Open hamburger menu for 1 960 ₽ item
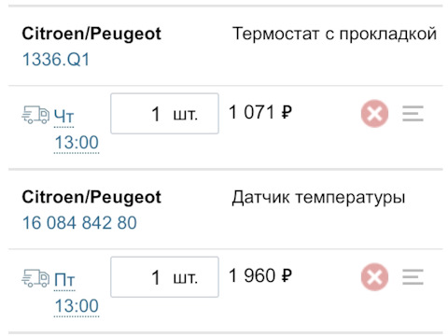Image resolution: width=448 pixels, height=336 pixels. coord(413,277)
